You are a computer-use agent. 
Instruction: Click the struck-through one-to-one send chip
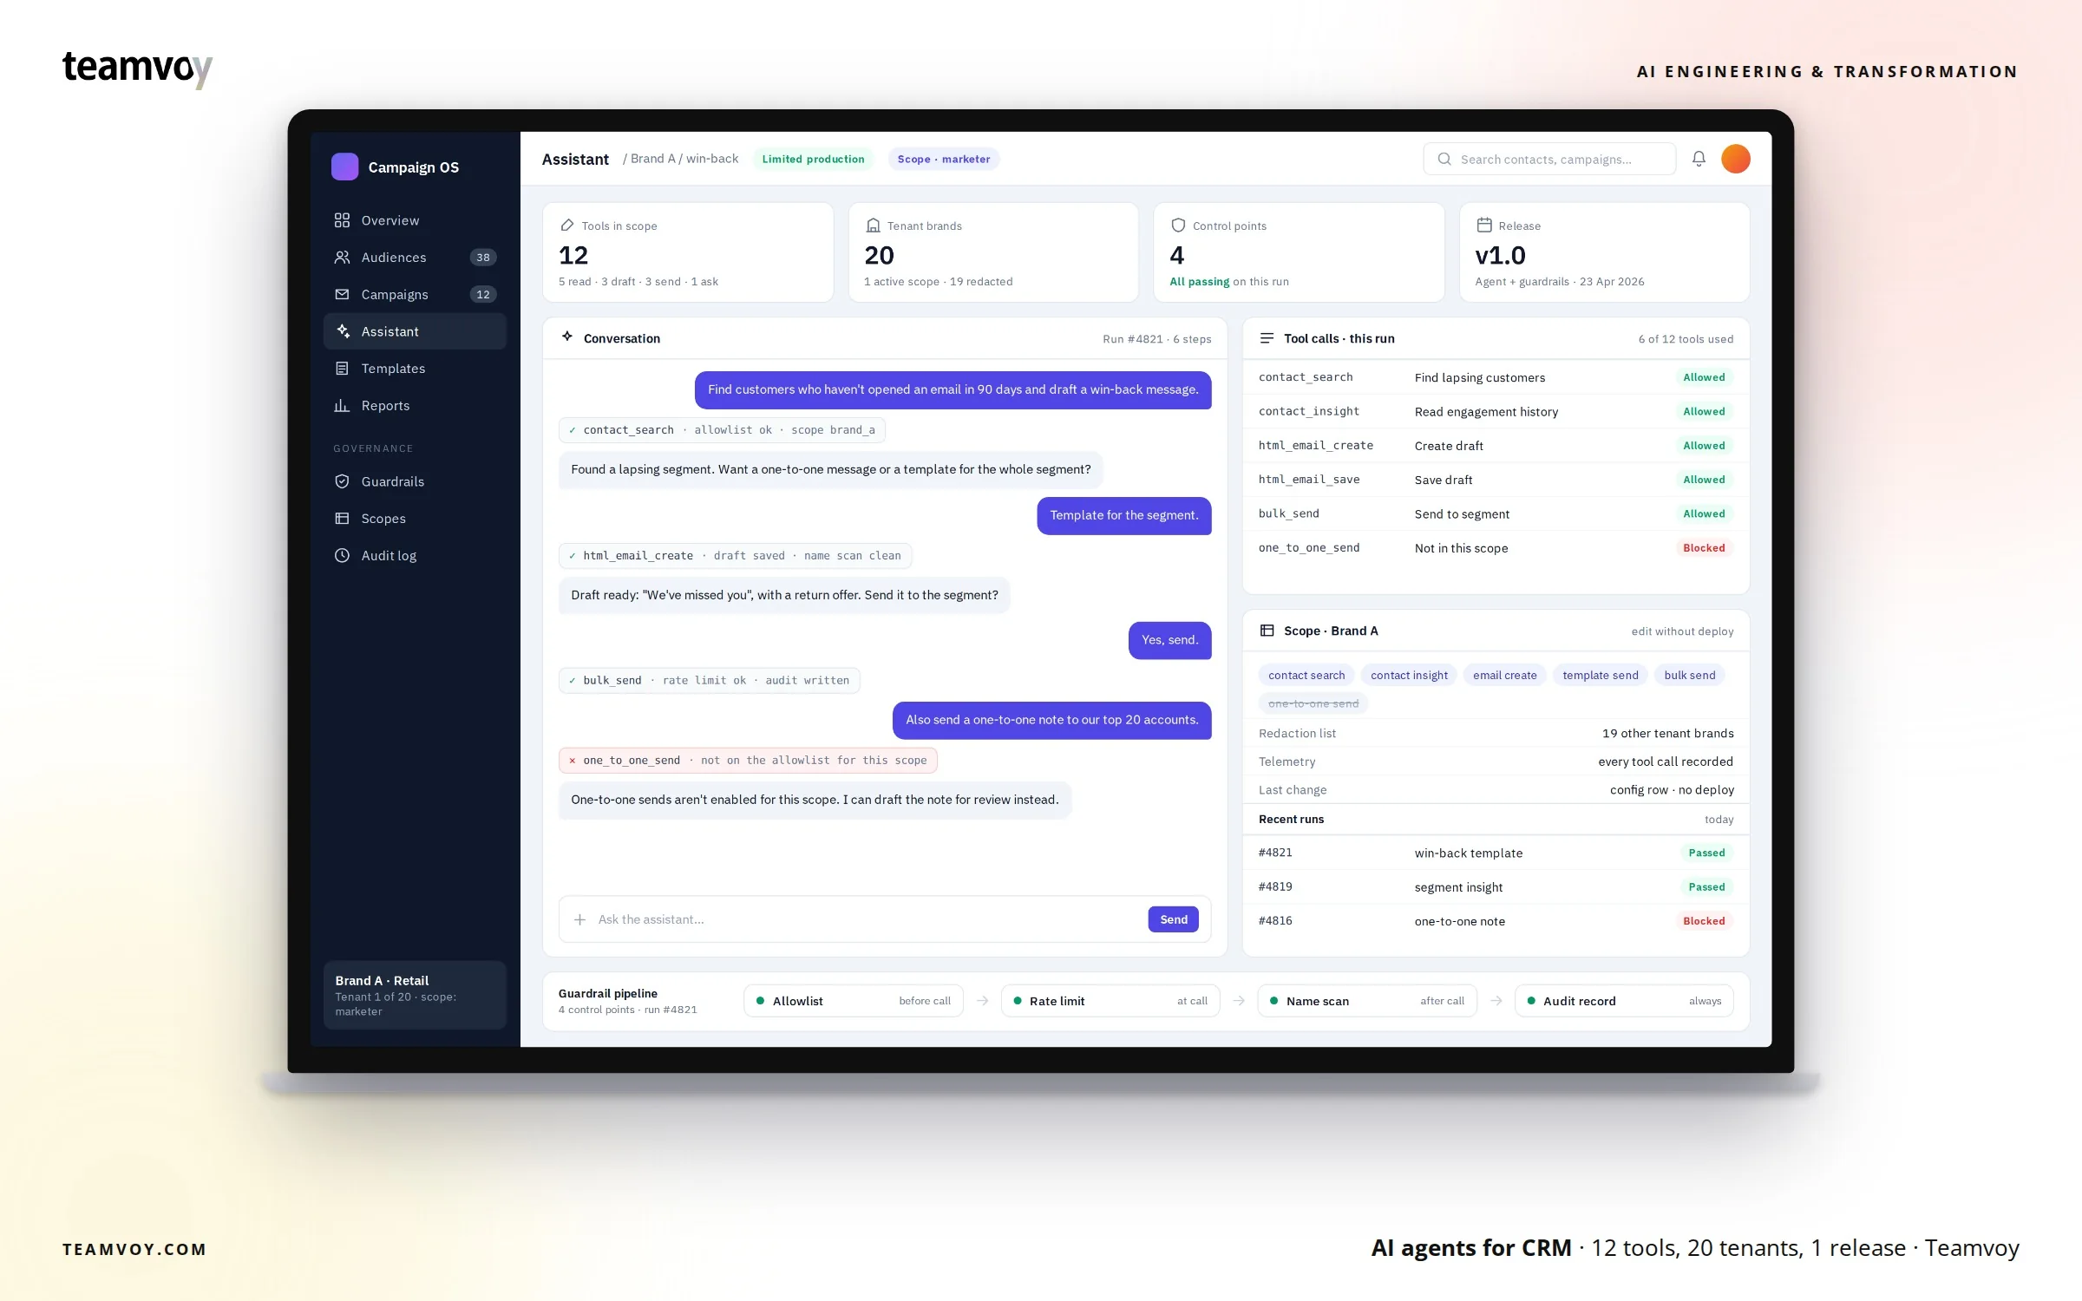(x=1313, y=703)
